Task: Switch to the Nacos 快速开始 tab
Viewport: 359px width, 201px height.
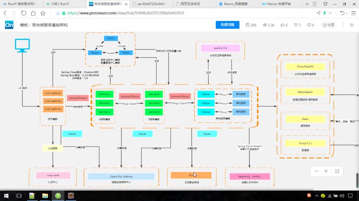Action: (x=278, y=4)
